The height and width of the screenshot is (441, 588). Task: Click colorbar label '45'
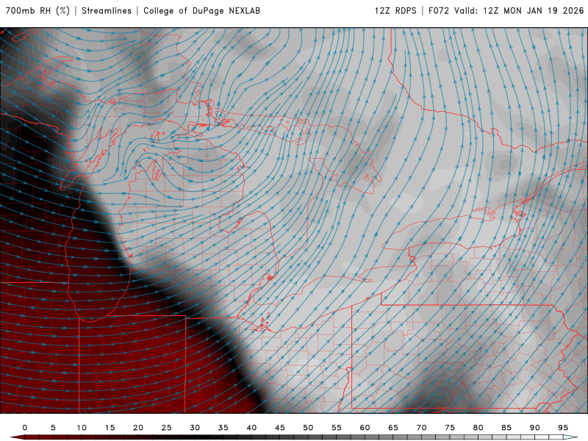(x=280, y=428)
